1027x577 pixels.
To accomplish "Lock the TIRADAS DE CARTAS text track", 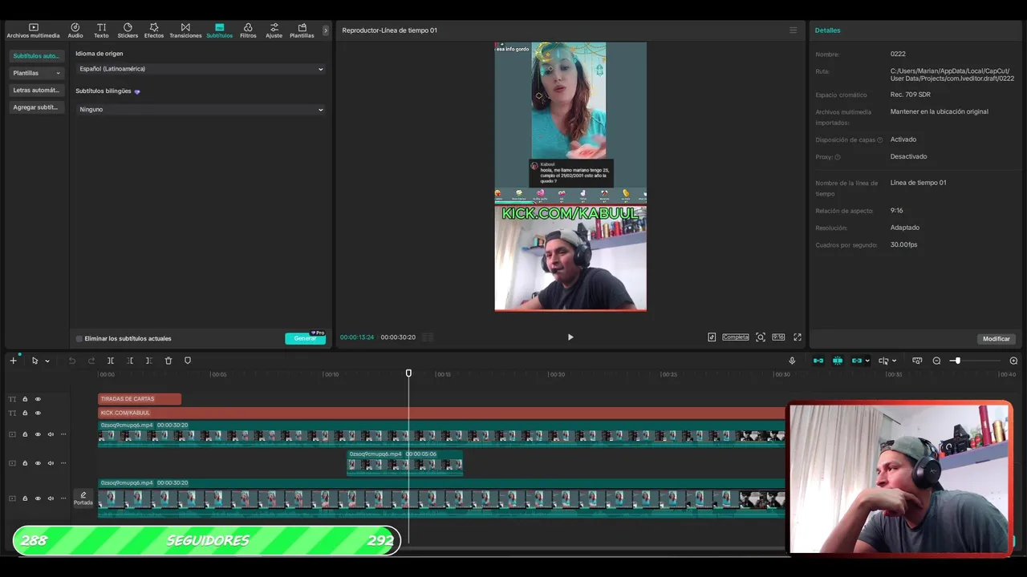I will coord(25,399).
